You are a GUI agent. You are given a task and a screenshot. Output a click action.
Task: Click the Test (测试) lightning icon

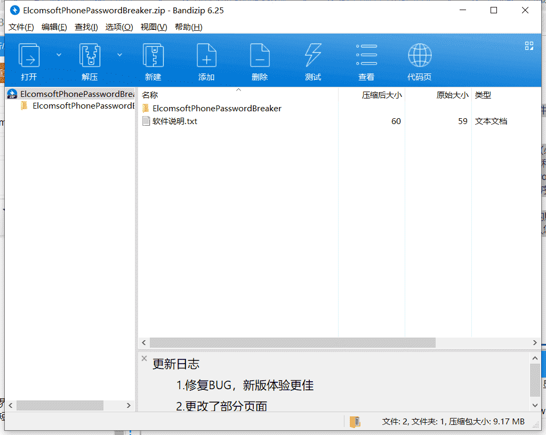pos(313,55)
